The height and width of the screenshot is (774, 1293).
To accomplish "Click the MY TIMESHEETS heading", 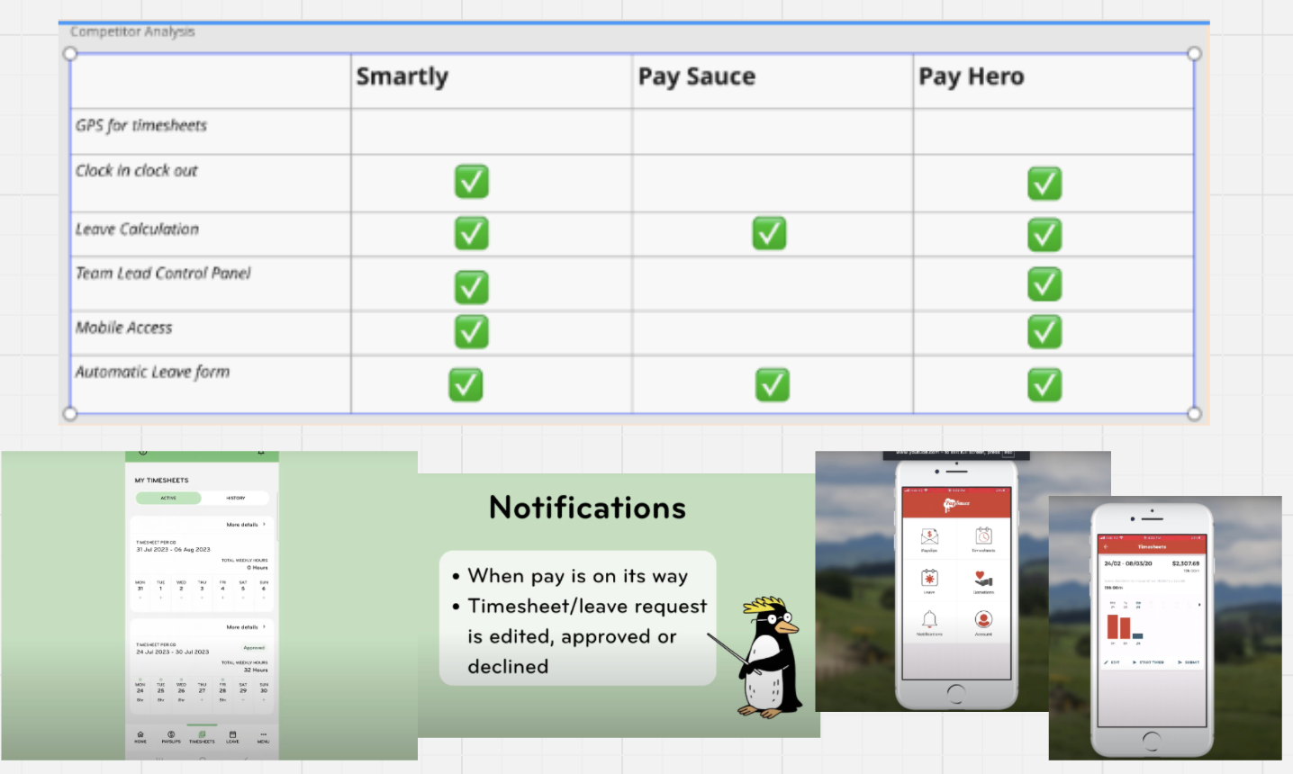I will pyautogui.click(x=162, y=481).
